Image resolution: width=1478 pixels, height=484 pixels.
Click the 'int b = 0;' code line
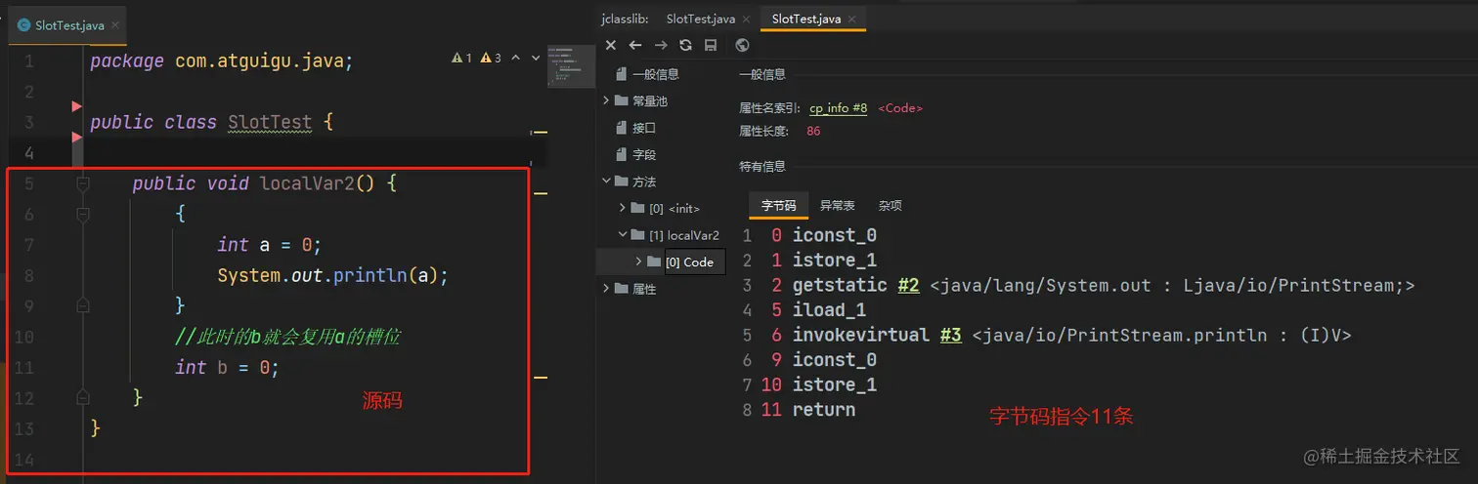(x=227, y=367)
